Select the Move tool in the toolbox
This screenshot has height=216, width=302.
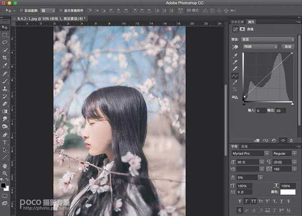click(x=5, y=27)
